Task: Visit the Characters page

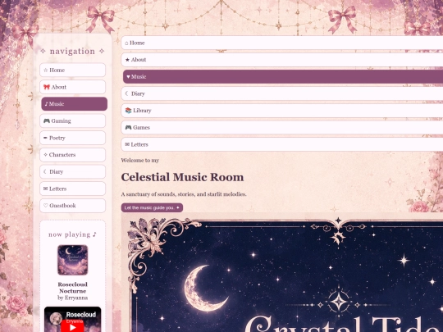Action: click(x=73, y=155)
